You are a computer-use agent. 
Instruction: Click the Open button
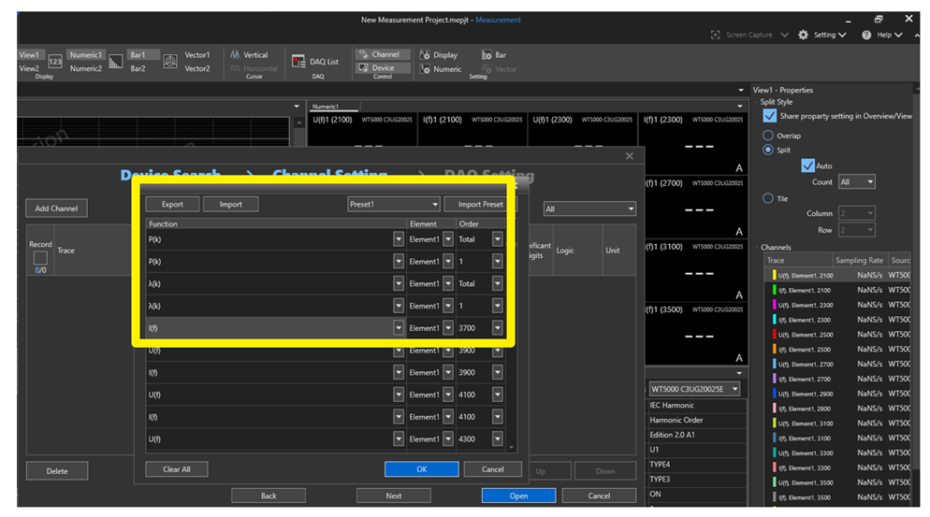[x=518, y=495]
